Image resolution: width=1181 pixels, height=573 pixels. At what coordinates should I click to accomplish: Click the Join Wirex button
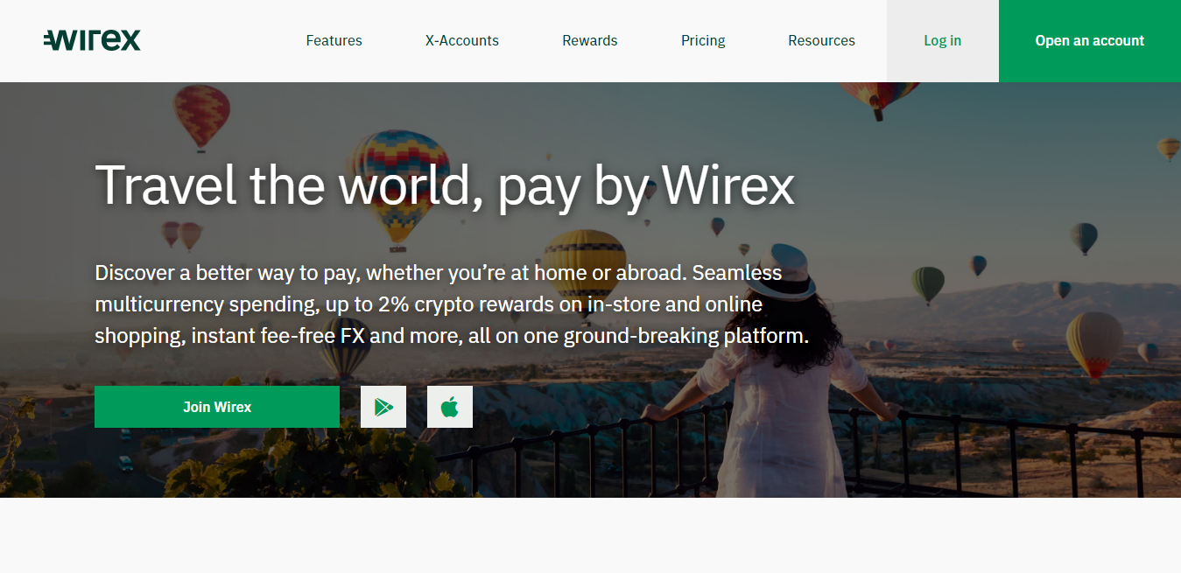(x=217, y=407)
